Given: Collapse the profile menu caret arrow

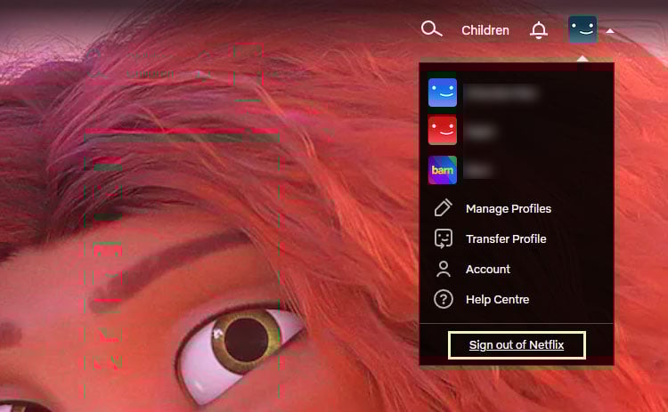Looking at the screenshot, I should pos(610,30).
